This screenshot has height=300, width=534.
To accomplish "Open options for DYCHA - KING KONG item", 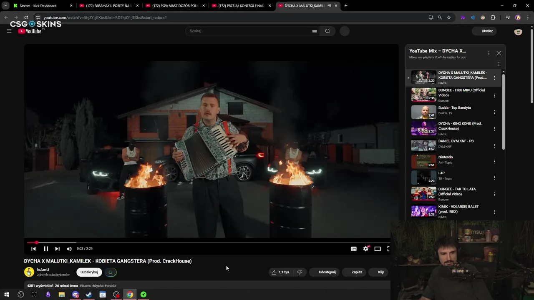I will [x=494, y=129].
